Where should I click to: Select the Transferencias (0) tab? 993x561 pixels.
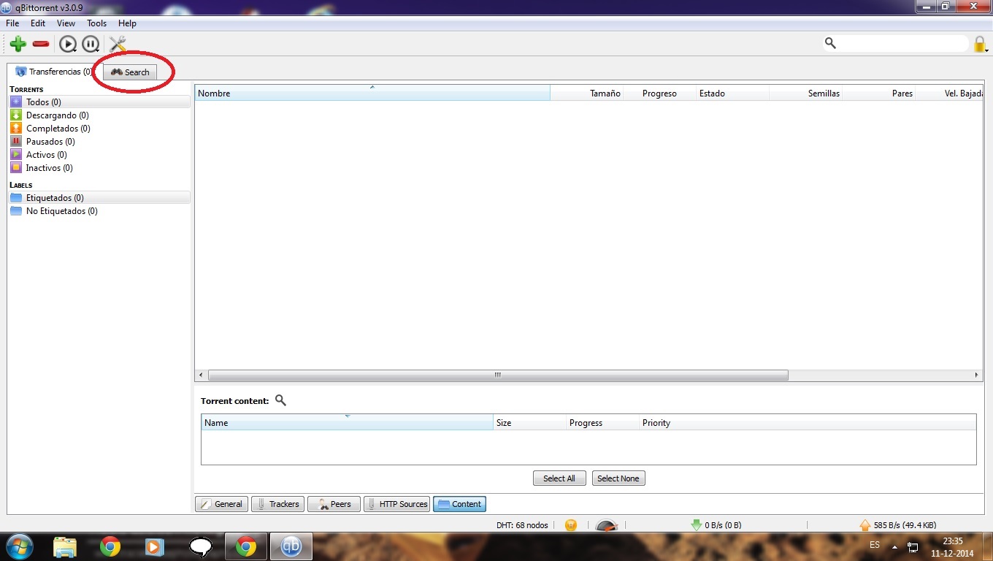click(55, 72)
